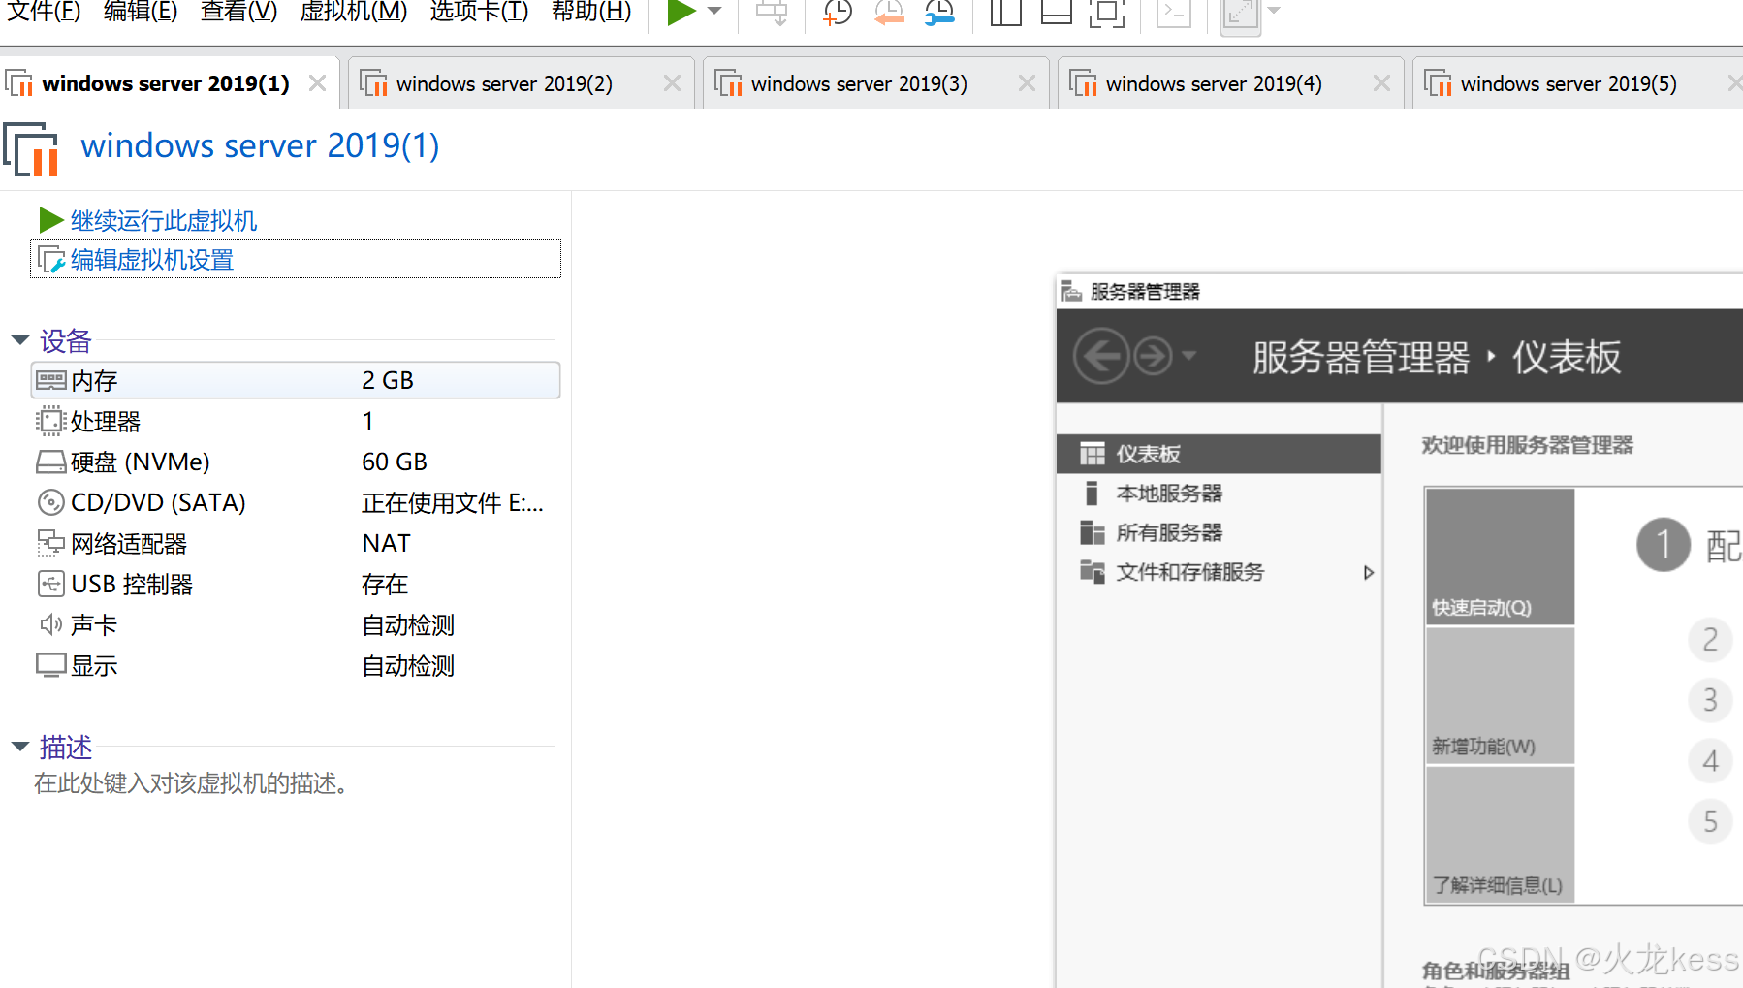Open the 帮助(H) menu
This screenshot has height=988, width=1743.
coord(591,12)
